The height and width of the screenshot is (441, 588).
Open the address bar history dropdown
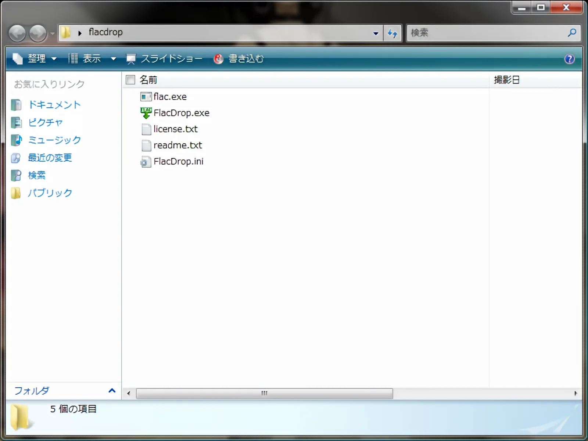pyautogui.click(x=376, y=33)
